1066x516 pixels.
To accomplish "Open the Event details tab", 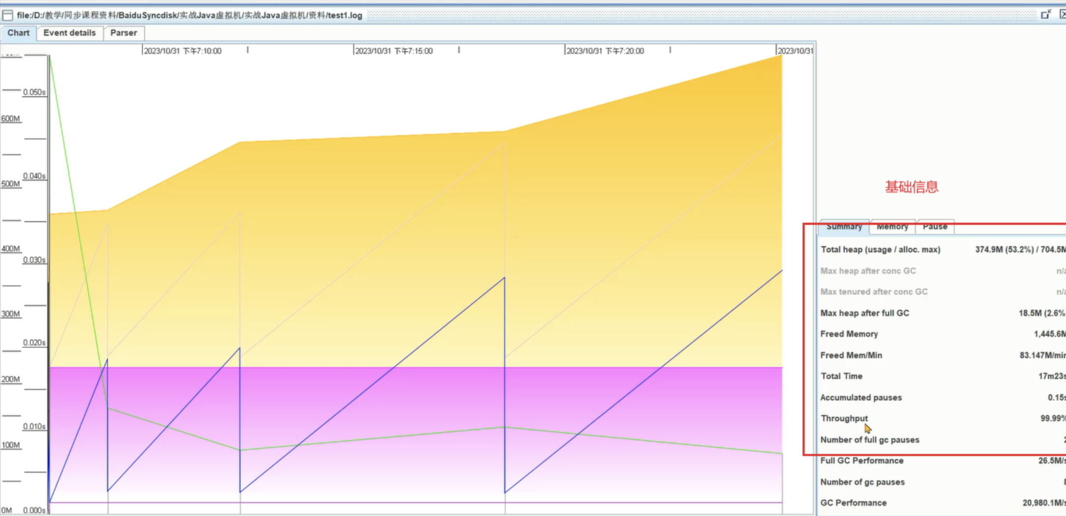I will click(x=69, y=33).
